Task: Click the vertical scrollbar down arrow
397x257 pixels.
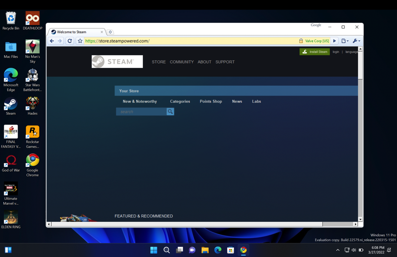Action: (x=360, y=219)
